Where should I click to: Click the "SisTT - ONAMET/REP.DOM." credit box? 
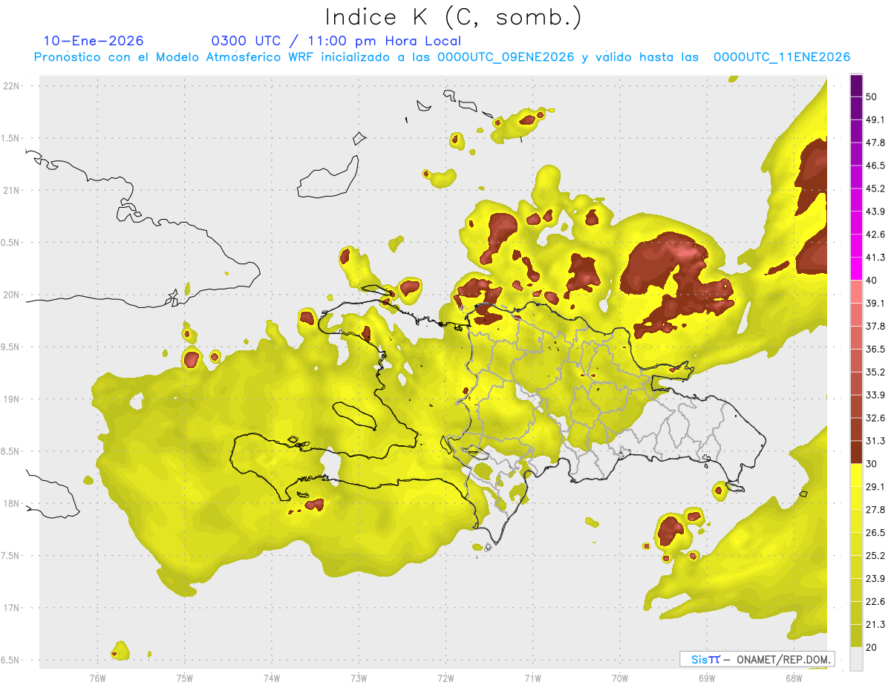point(757,659)
